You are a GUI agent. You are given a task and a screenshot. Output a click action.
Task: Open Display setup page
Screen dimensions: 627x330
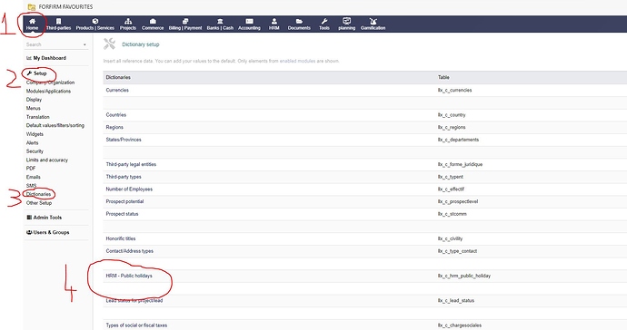point(34,100)
